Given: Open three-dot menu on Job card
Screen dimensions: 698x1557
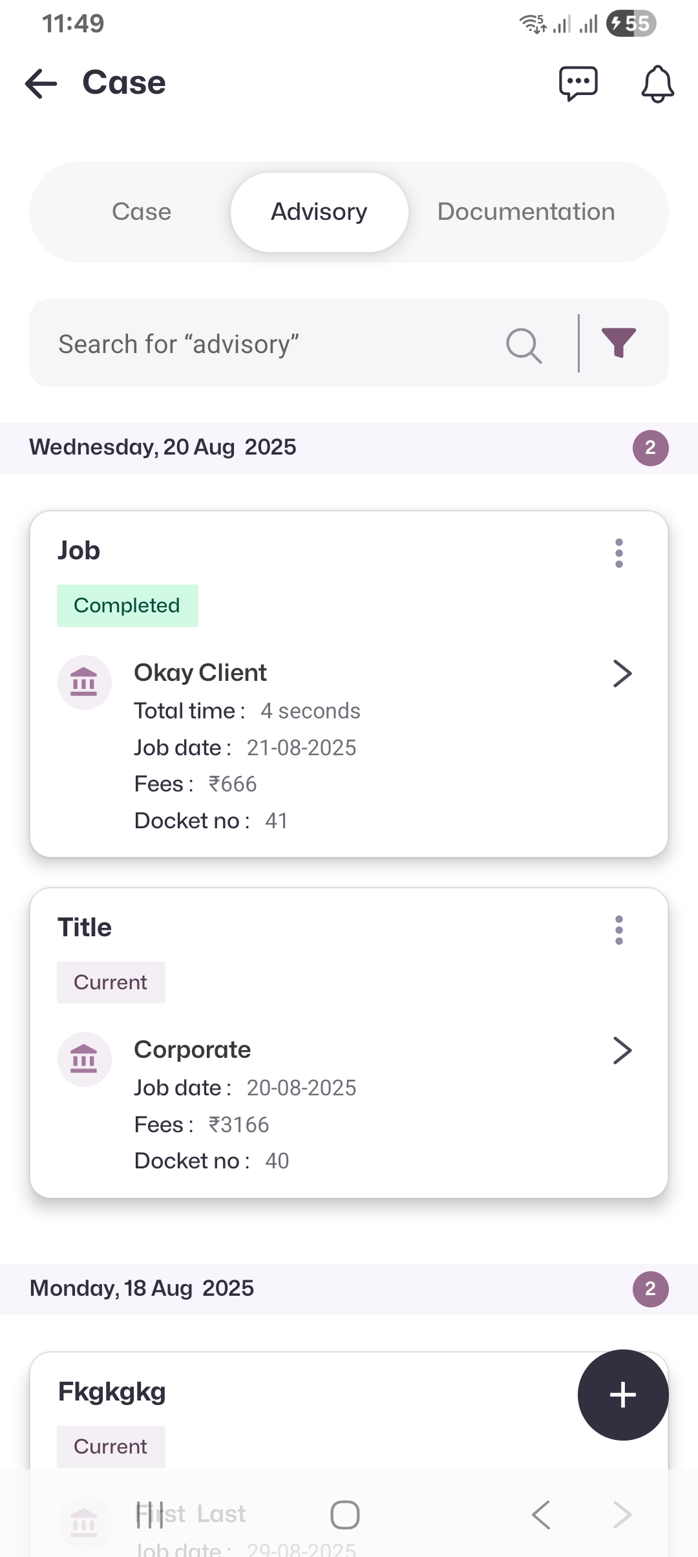Looking at the screenshot, I should (x=619, y=553).
